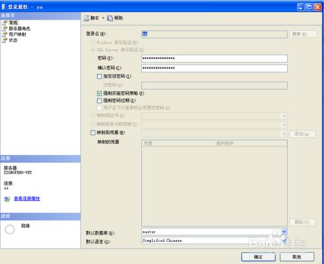Viewport: 324px width, 264px height.
Task: Click the 添加 button
Action: pos(303,134)
